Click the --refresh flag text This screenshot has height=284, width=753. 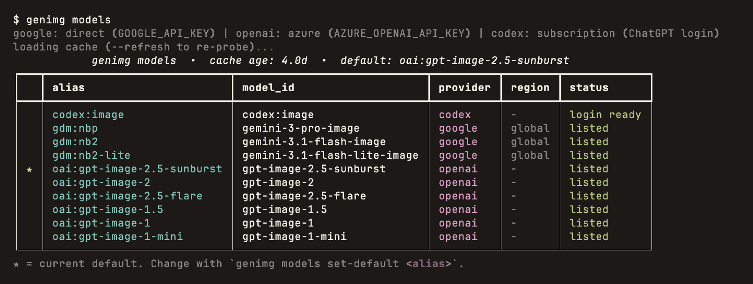coord(140,47)
